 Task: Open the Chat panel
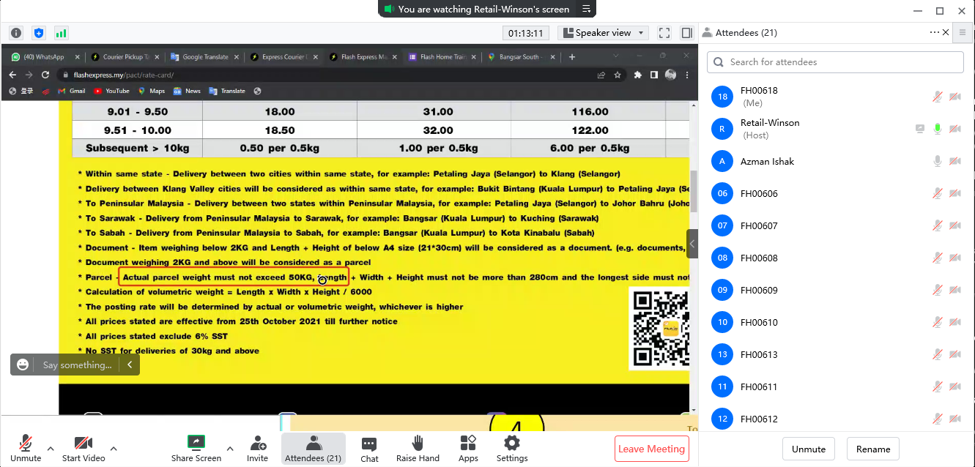[x=369, y=449]
